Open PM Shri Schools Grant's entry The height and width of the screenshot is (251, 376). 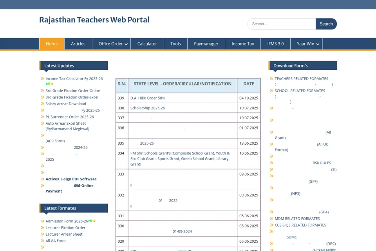[x=180, y=158]
